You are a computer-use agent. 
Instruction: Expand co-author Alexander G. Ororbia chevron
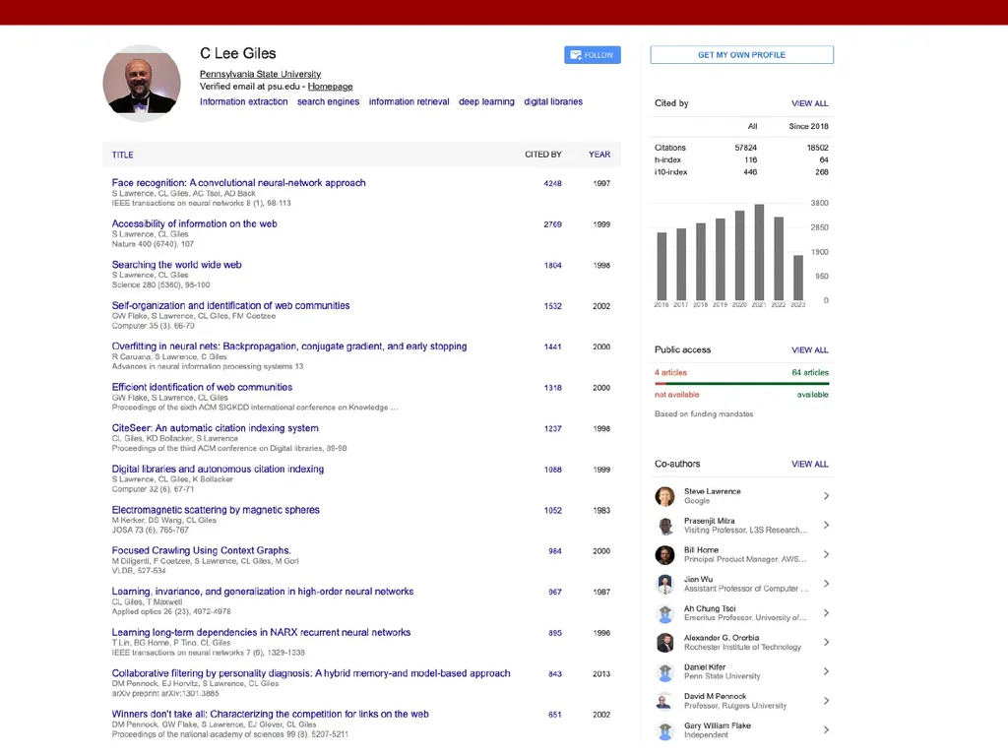(826, 642)
